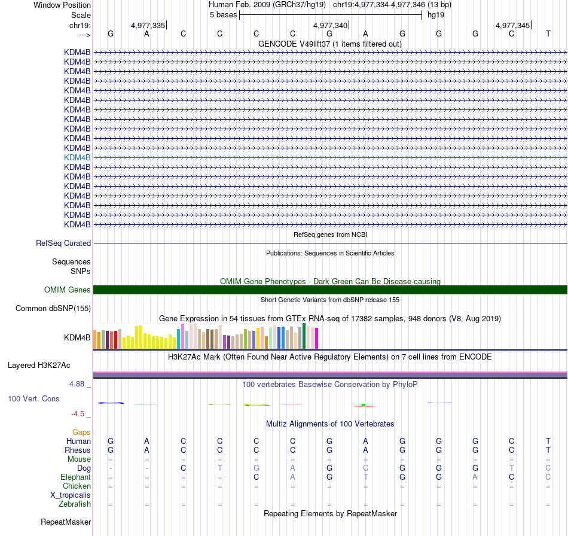Click the magenta last bar in GTEx chart
Image resolution: width=568 pixels, height=536 pixels.
tap(317, 339)
